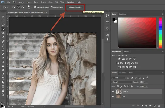This screenshot has height=108, width=165.
Task: Open the layer Kind filter dropdown
Action: click(118, 78)
